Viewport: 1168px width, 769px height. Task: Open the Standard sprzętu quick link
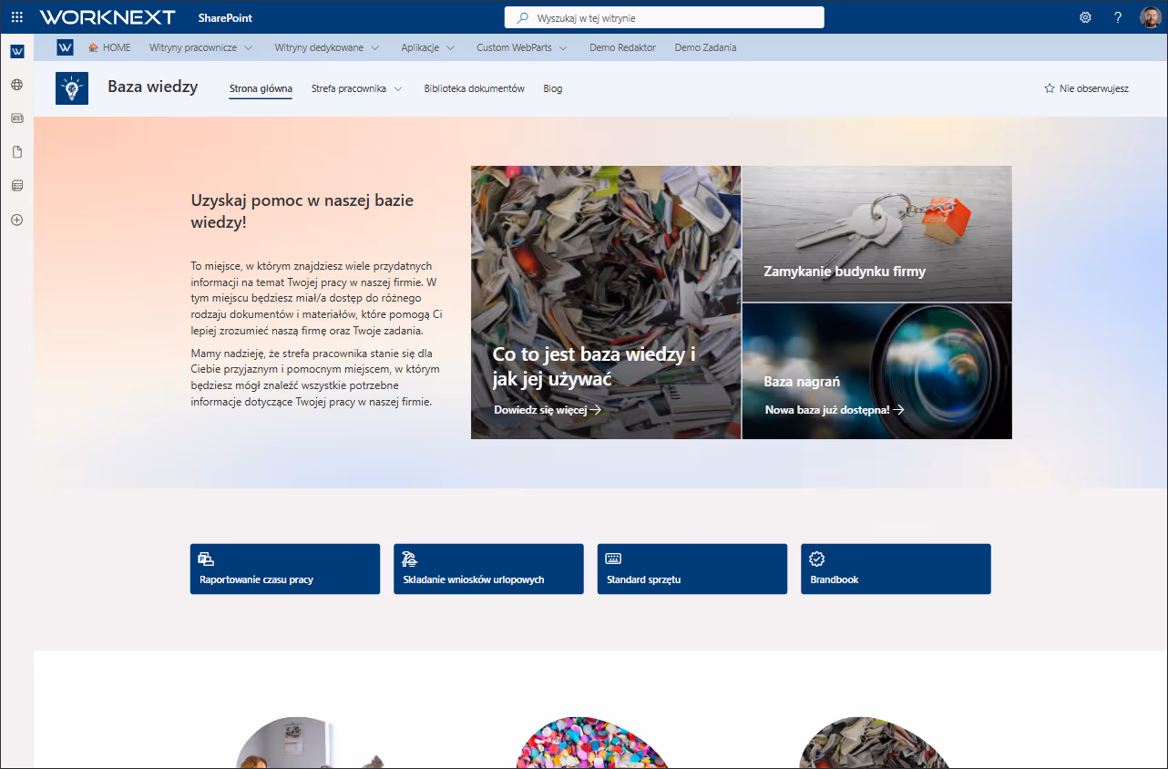point(692,569)
